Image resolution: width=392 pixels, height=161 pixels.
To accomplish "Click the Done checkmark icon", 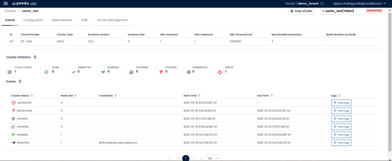I will 46,72.
